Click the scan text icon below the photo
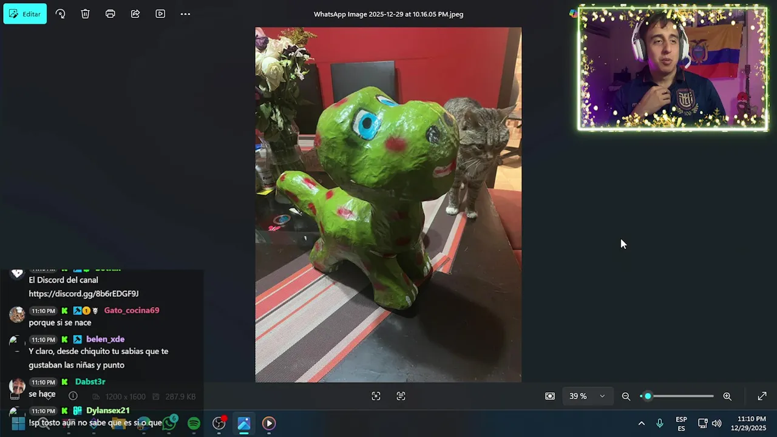Image resolution: width=777 pixels, height=437 pixels. (401, 396)
